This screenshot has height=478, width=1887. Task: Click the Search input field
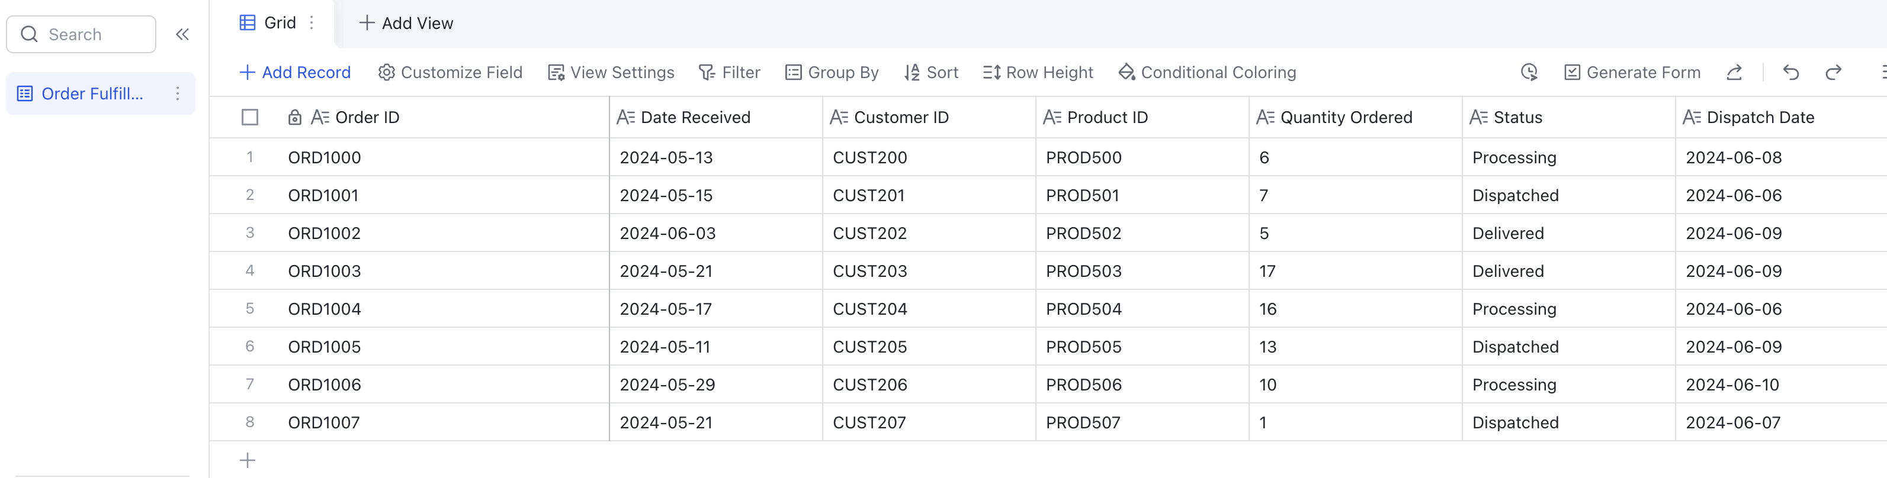point(81,34)
